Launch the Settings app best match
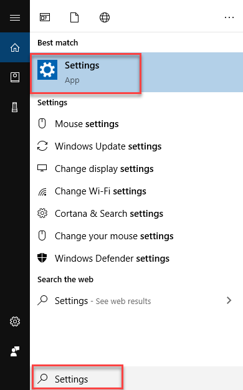 point(136,72)
